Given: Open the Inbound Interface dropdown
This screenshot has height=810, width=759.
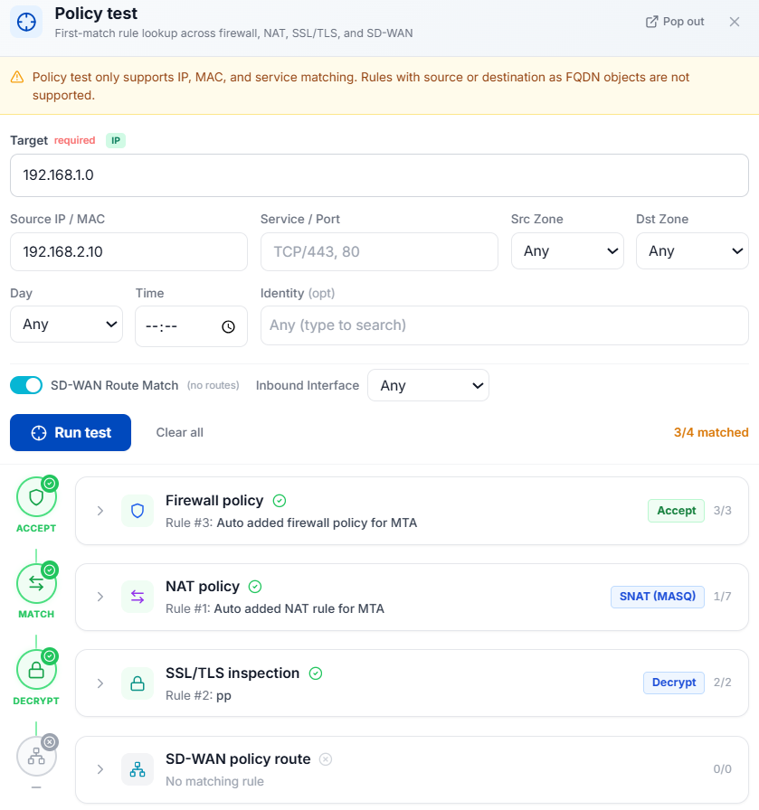Looking at the screenshot, I should pos(428,385).
